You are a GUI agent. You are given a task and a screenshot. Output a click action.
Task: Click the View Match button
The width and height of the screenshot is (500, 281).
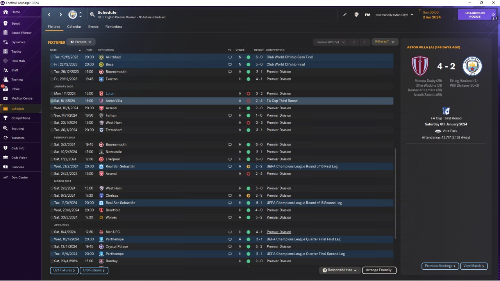click(x=474, y=266)
